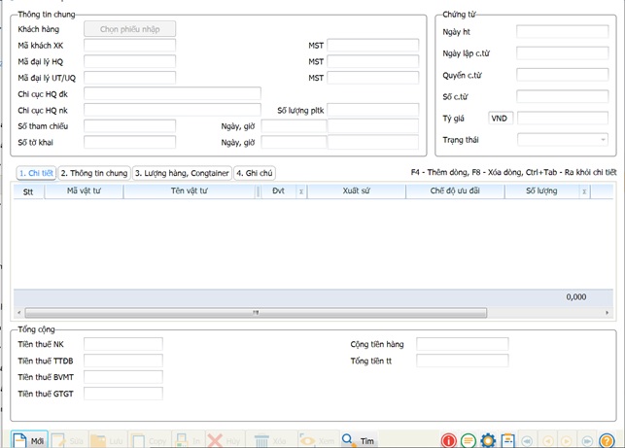Click the grid's horizontal scrollbar thumb

pyautogui.click(x=257, y=313)
